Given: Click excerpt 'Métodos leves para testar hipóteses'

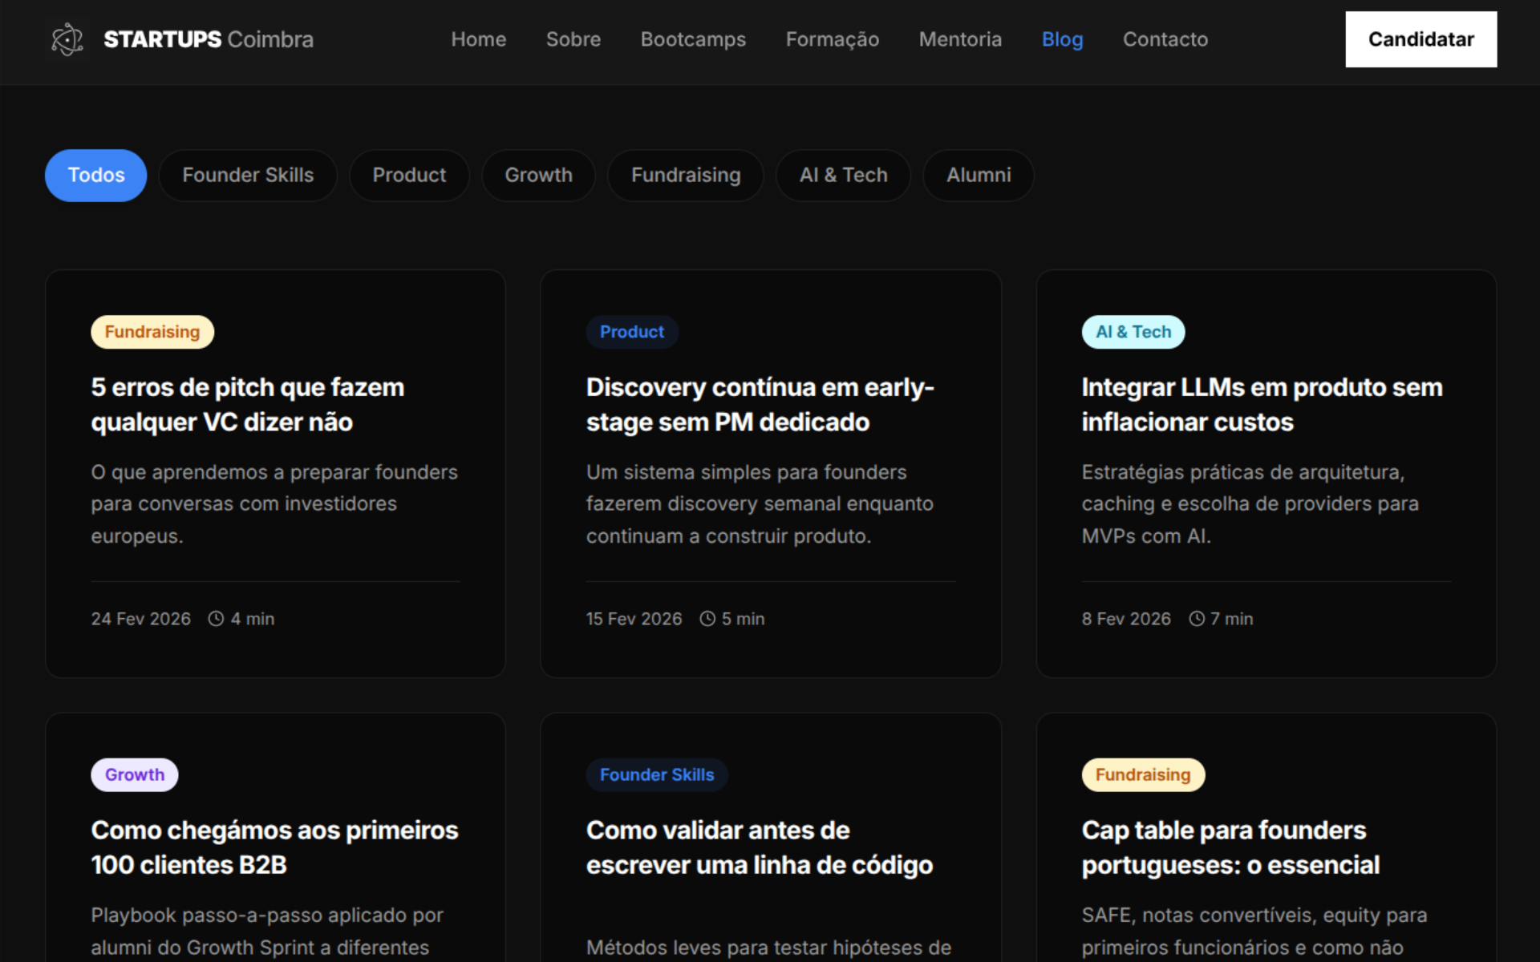Looking at the screenshot, I should (768, 948).
